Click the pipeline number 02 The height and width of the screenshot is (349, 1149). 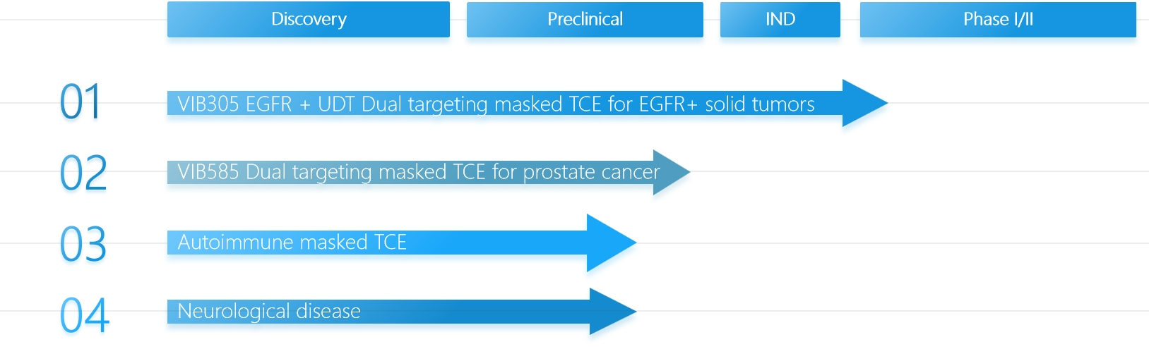click(x=83, y=173)
